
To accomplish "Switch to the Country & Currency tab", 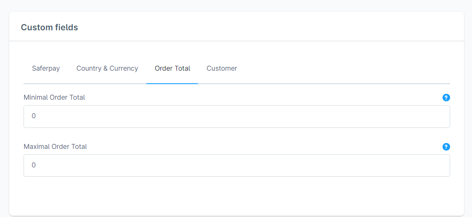I will click(107, 69).
